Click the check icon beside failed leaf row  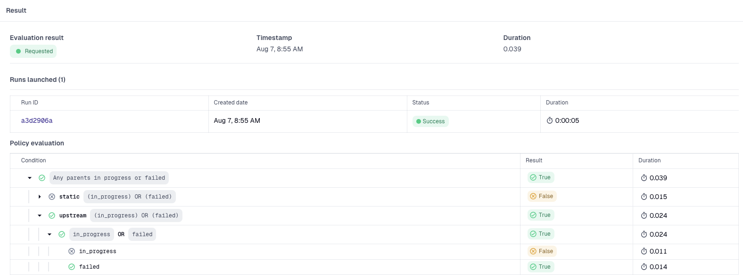click(x=72, y=267)
